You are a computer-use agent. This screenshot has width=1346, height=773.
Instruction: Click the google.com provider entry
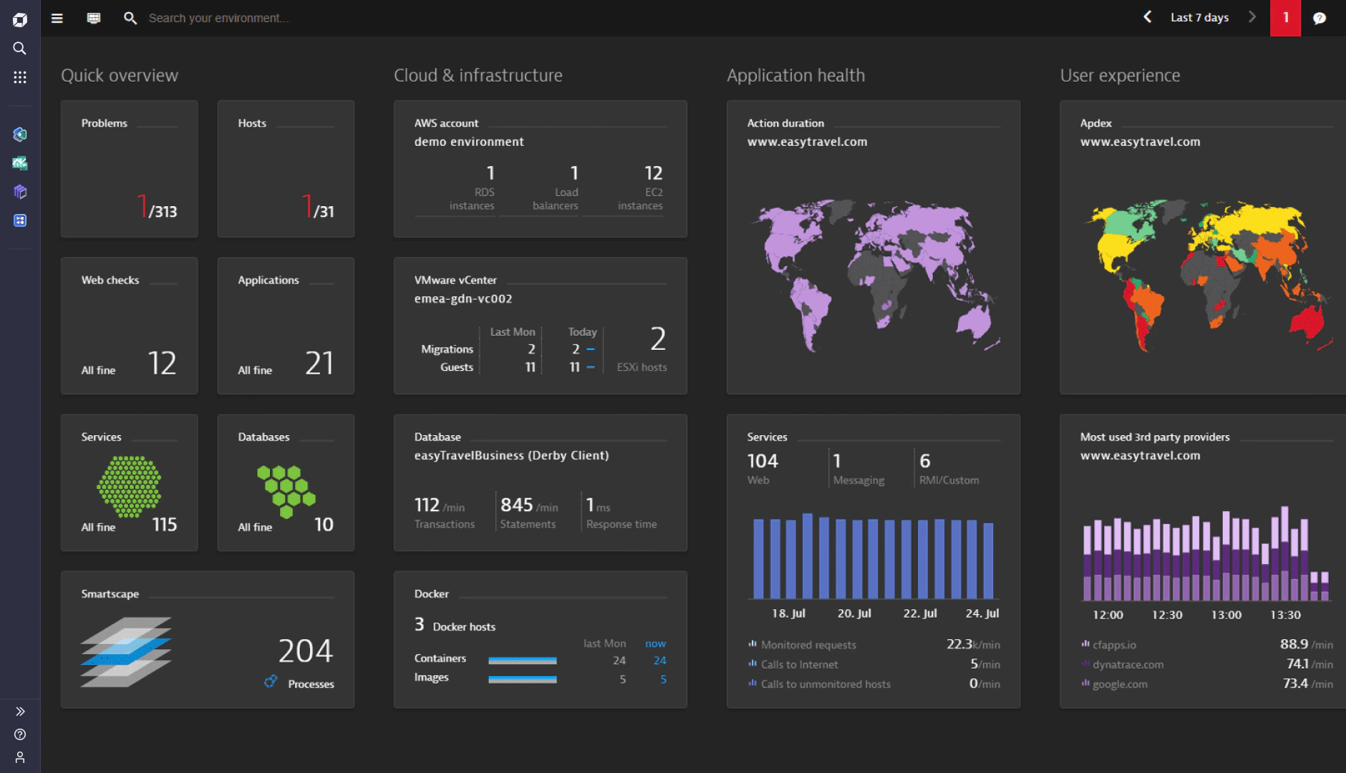1114,684
